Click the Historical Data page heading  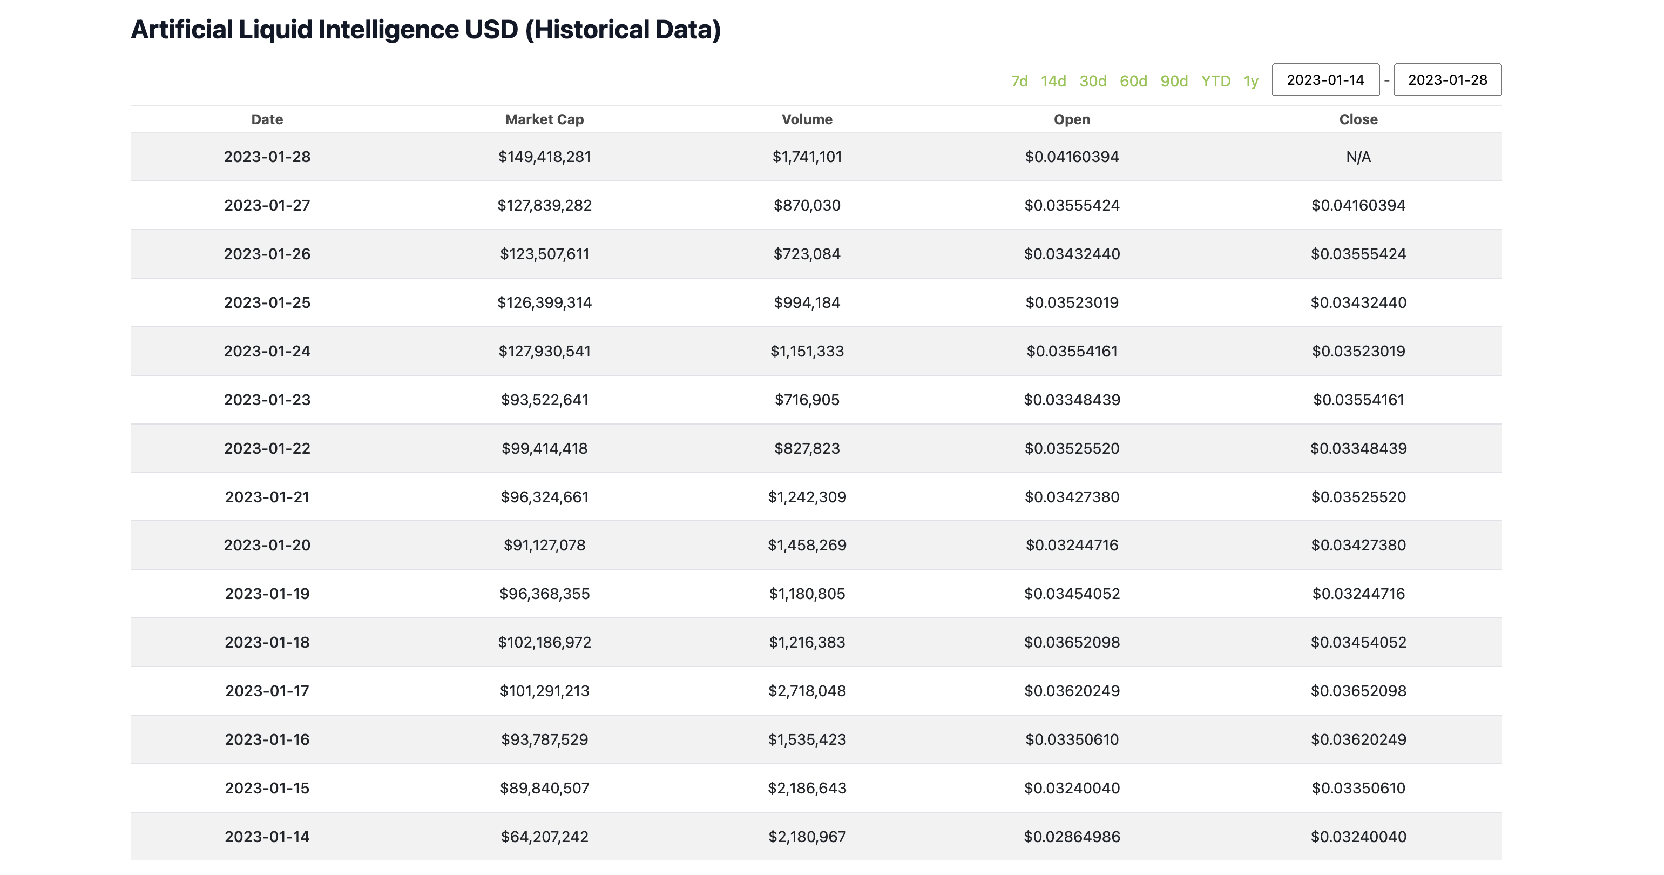(x=425, y=30)
